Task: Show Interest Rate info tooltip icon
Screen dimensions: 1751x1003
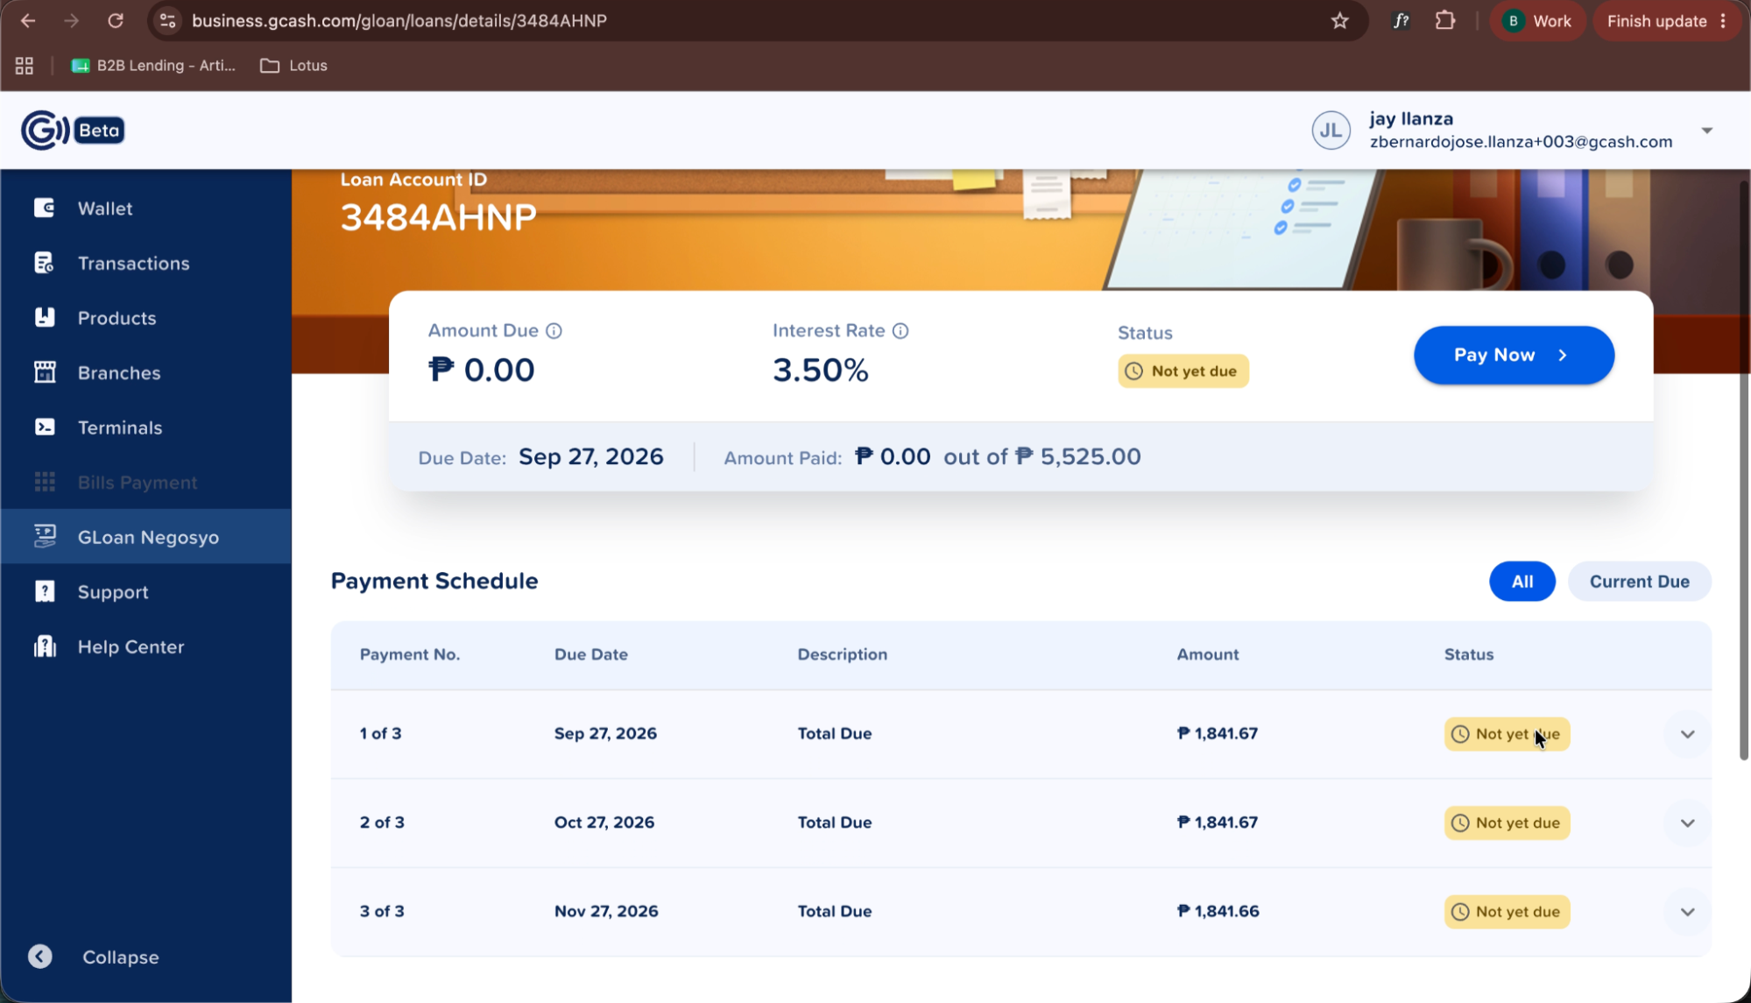Action: pos(900,331)
